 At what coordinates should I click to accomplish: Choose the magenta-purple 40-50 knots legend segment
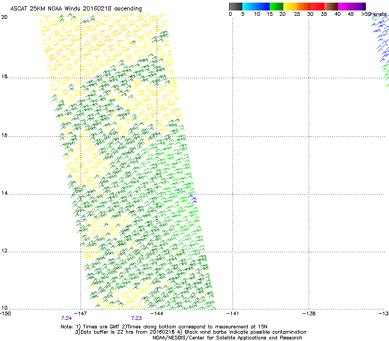click(x=352, y=6)
